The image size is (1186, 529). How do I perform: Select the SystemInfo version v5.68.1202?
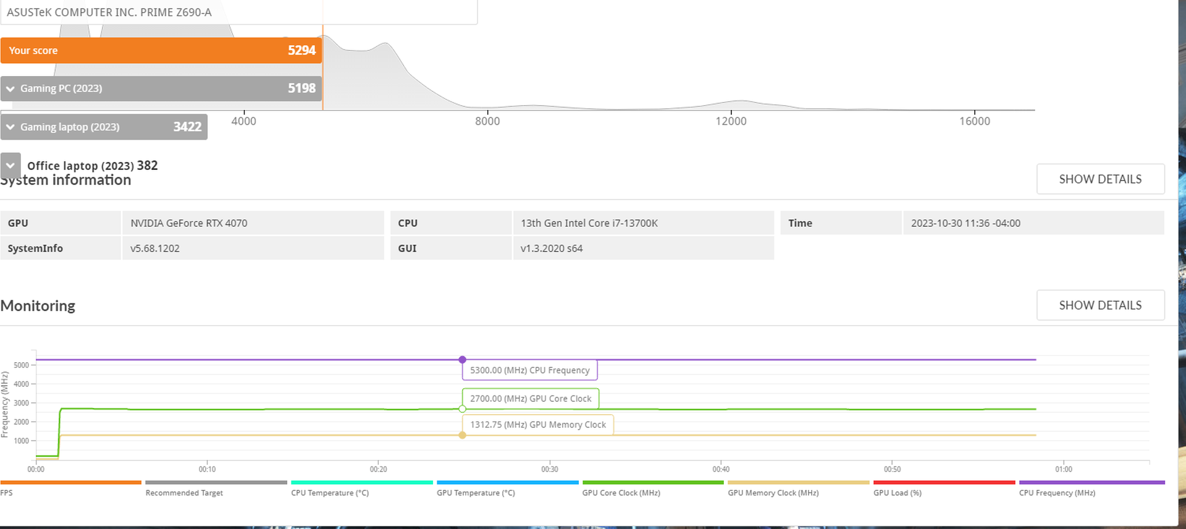pos(155,248)
